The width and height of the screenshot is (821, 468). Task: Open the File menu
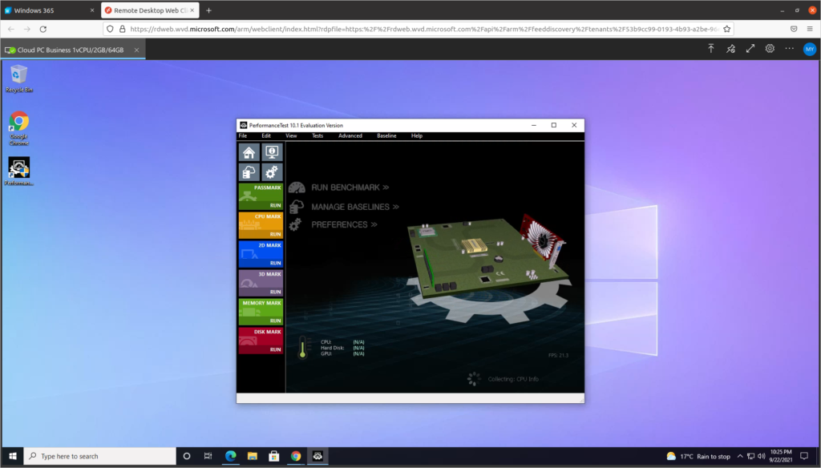pyautogui.click(x=243, y=135)
